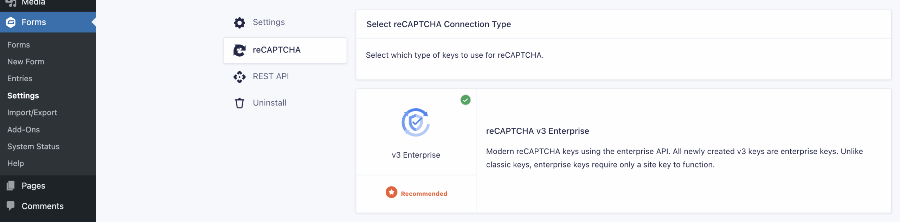Click the Comments bubble icon
Image resolution: width=900 pixels, height=222 pixels.
click(x=11, y=206)
